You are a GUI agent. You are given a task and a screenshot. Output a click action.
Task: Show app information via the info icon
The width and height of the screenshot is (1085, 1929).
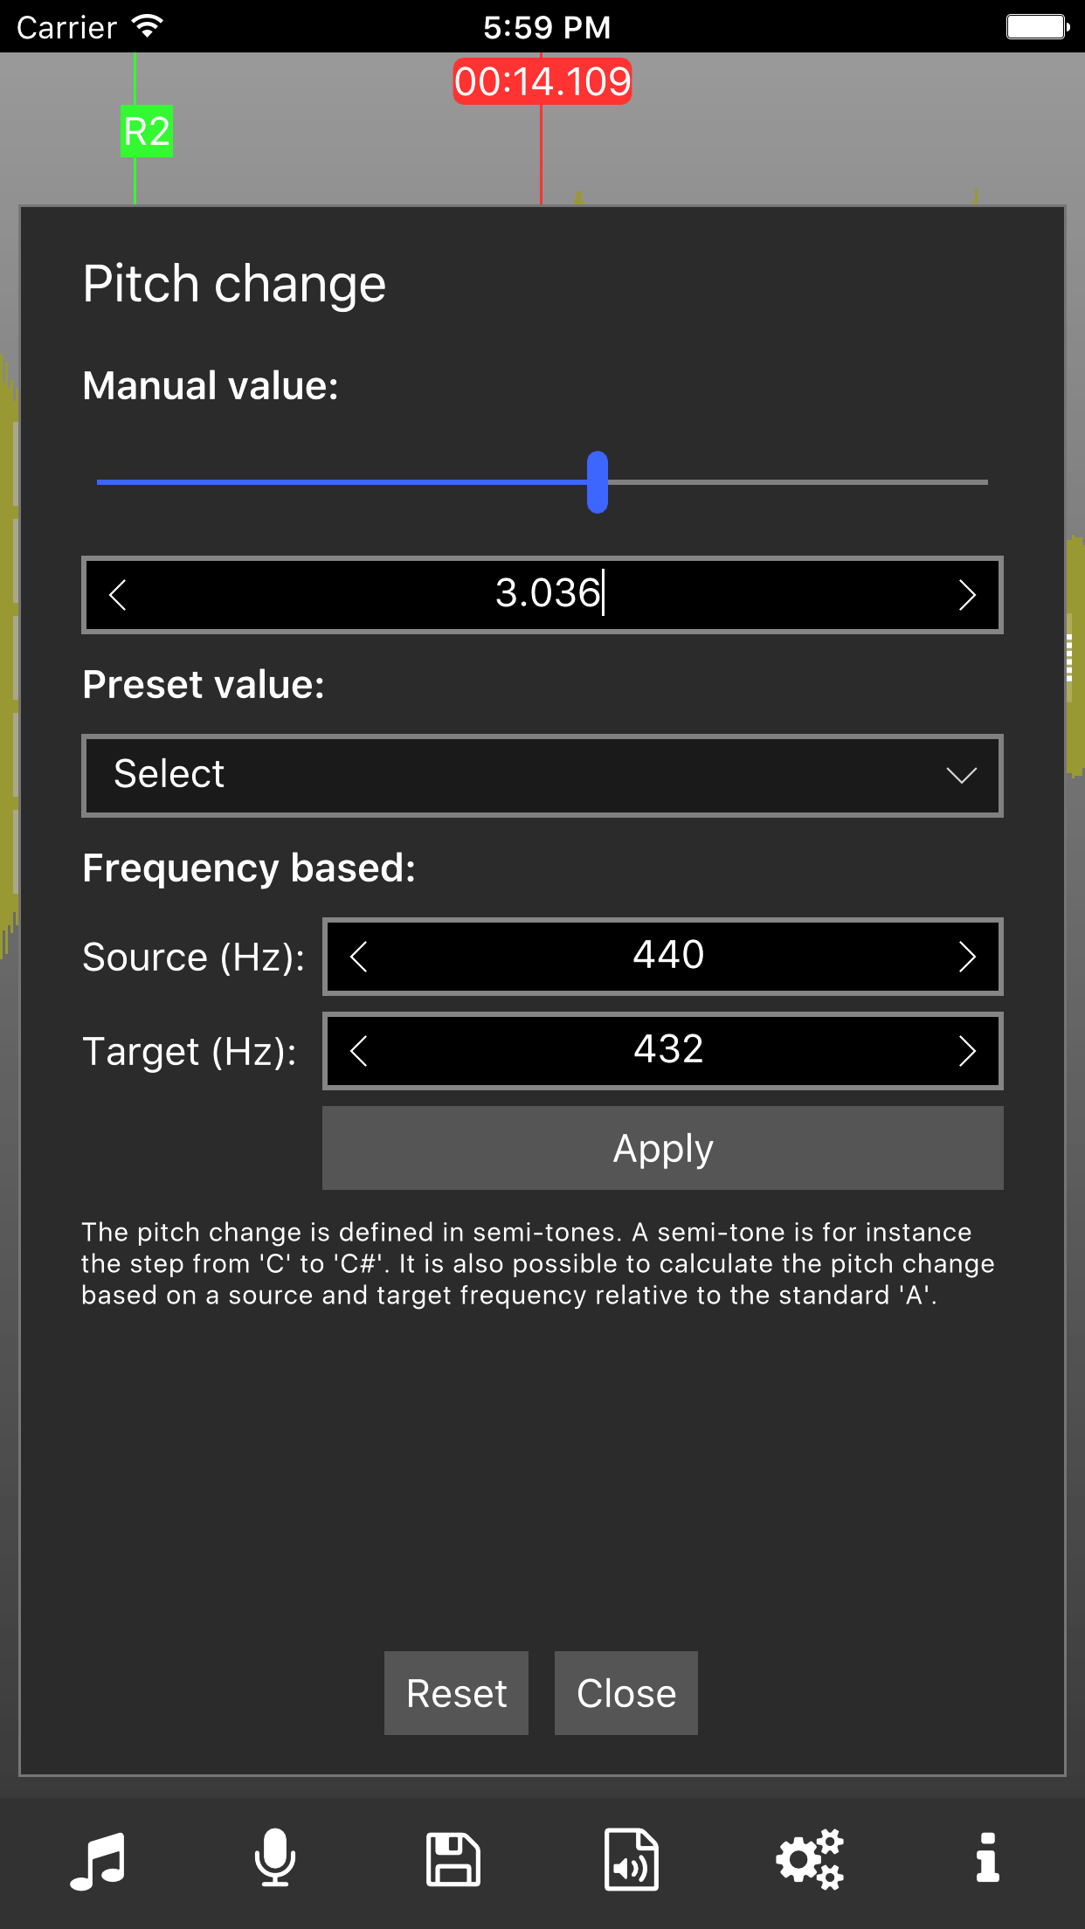pyautogui.click(x=987, y=1859)
